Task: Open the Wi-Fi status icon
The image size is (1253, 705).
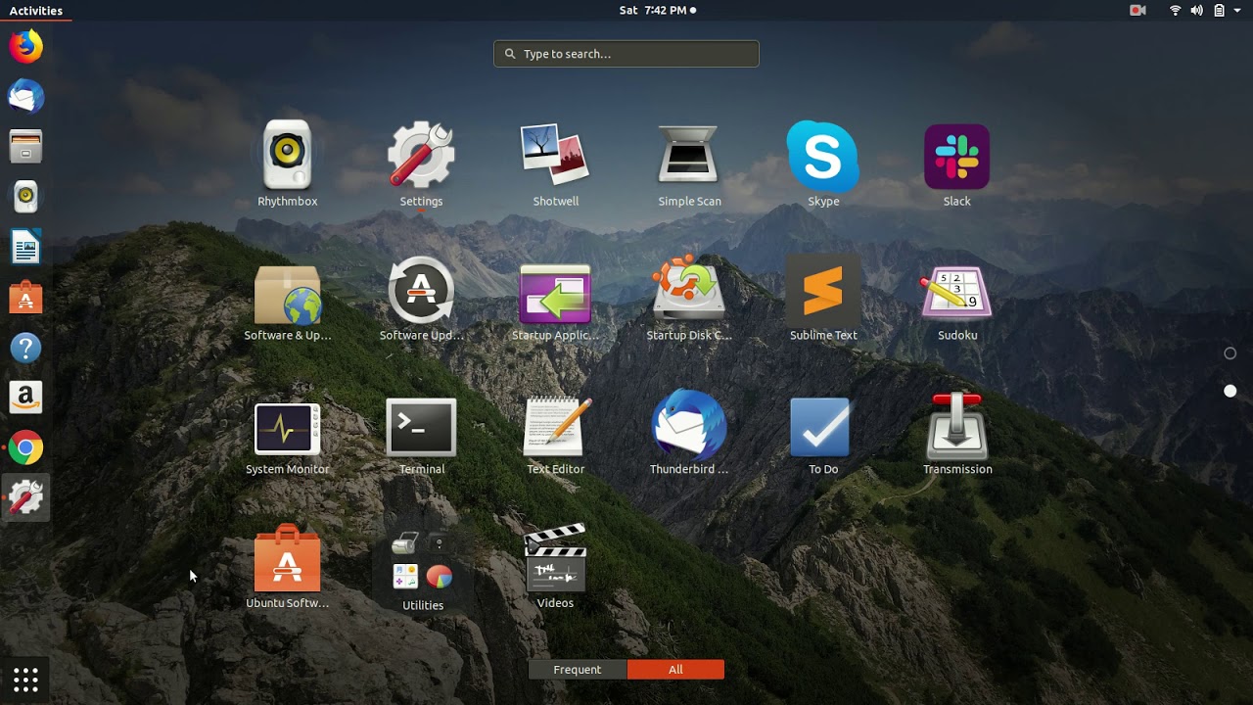Action: tap(1176, 11)
